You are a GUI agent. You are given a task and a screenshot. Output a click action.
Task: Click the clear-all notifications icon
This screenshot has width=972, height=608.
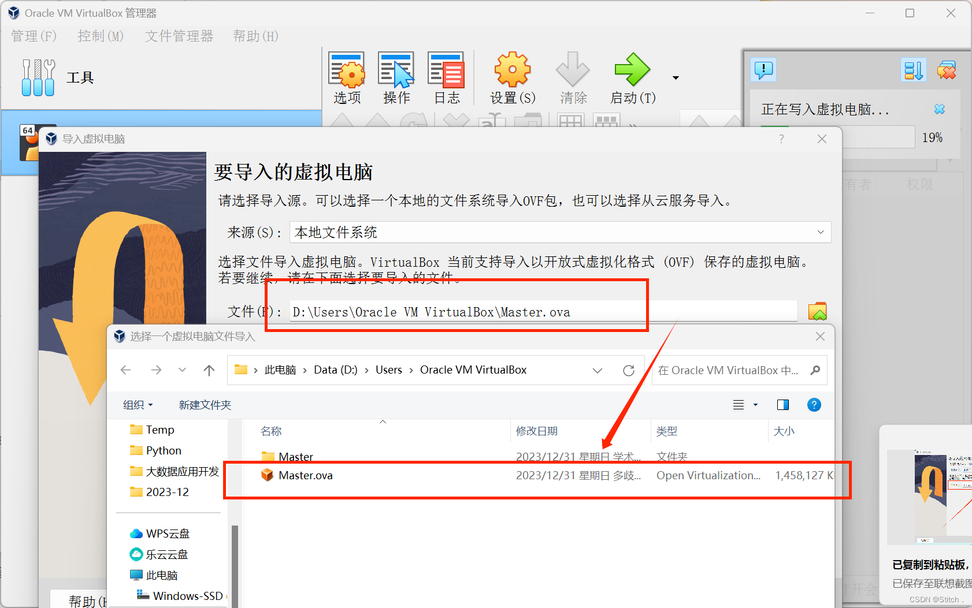click(947, 70)
